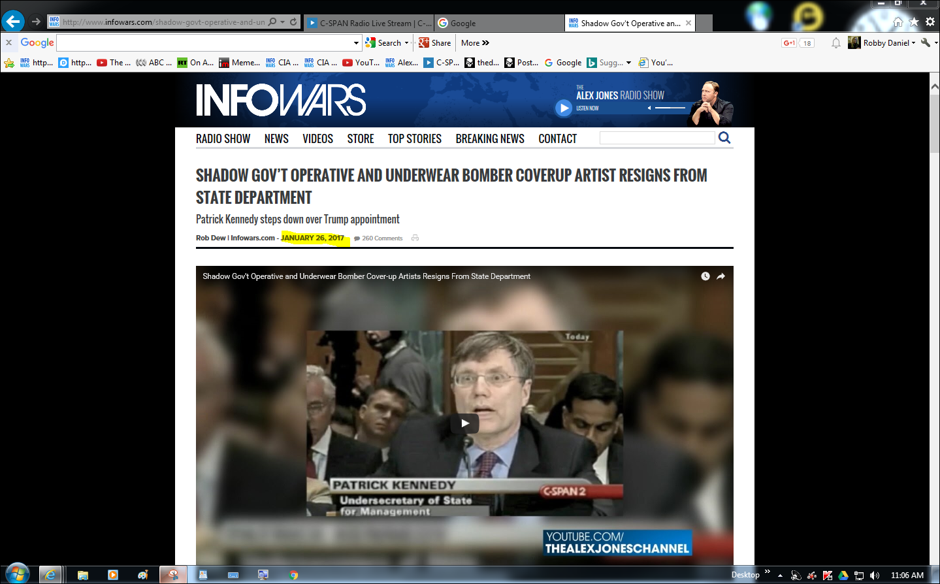Open the favorites star icon in the browser
The height and width of the screenshot is (584, 940).
point(914,22)
